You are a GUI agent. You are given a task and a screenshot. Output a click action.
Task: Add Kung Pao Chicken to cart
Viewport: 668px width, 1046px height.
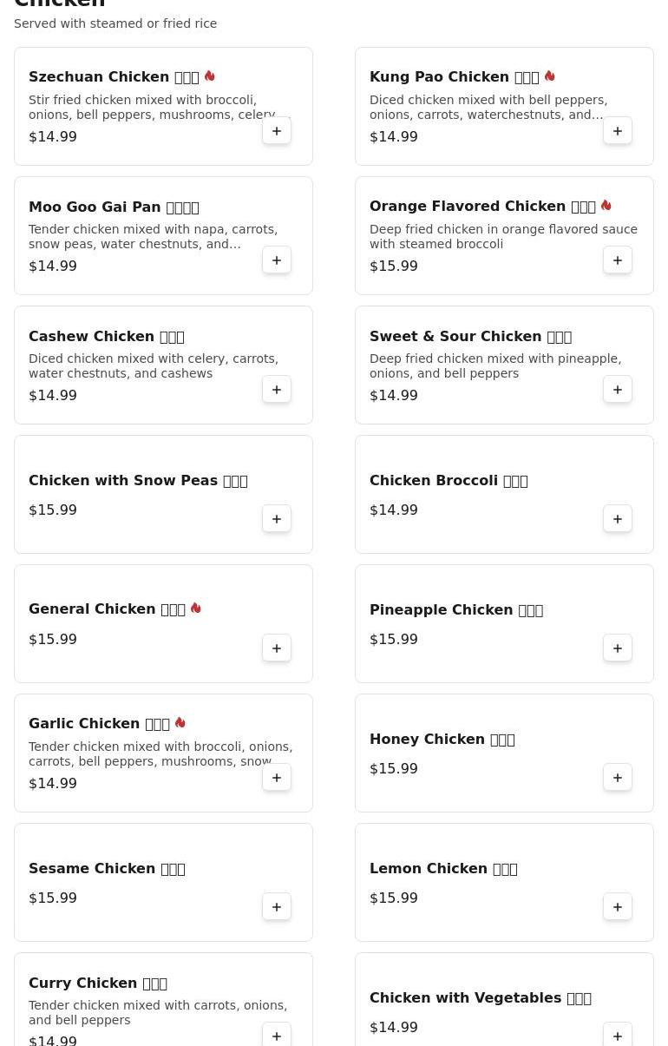tap(618, 131)
